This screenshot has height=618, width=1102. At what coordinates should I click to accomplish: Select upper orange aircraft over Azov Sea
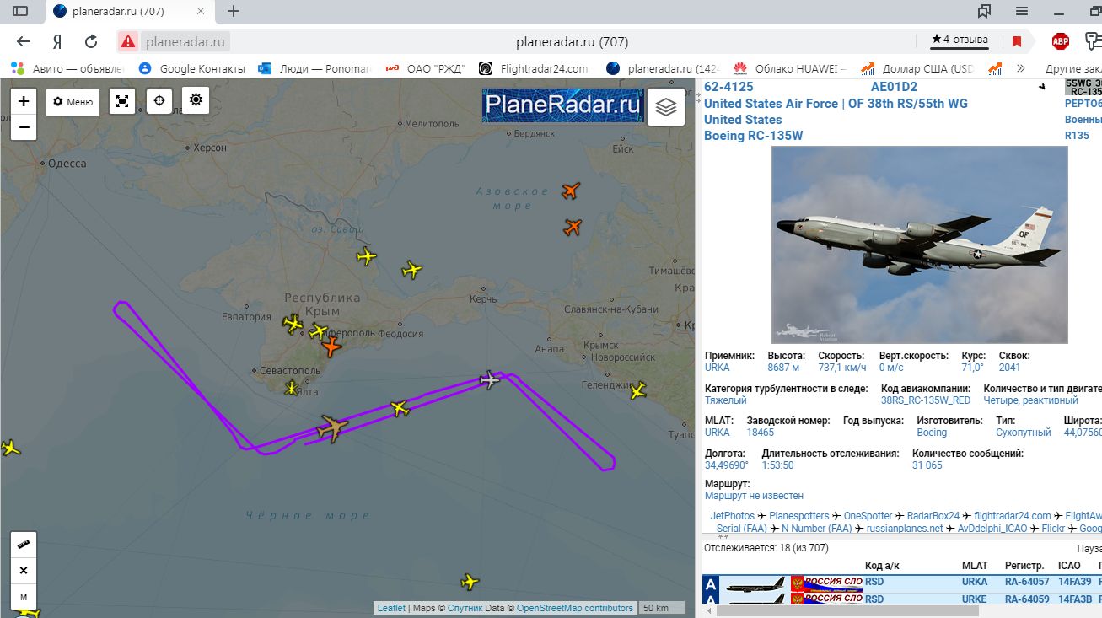(571, 191)
